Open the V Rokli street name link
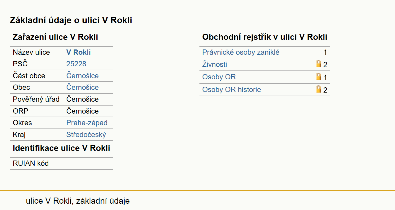The image size is (395, 210). tap(78, 52)
